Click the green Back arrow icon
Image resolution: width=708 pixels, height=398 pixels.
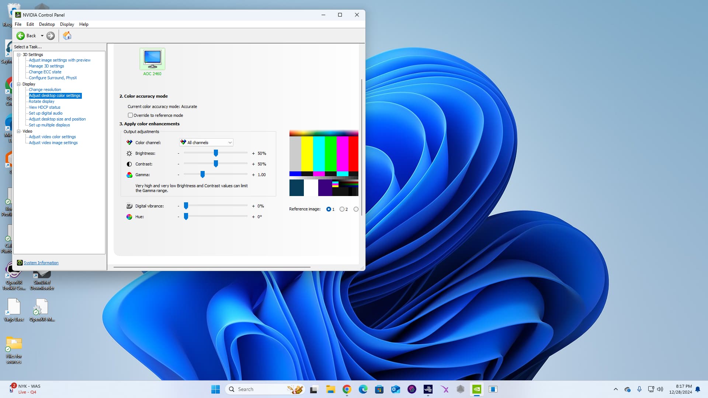click(x=21, y=36)
